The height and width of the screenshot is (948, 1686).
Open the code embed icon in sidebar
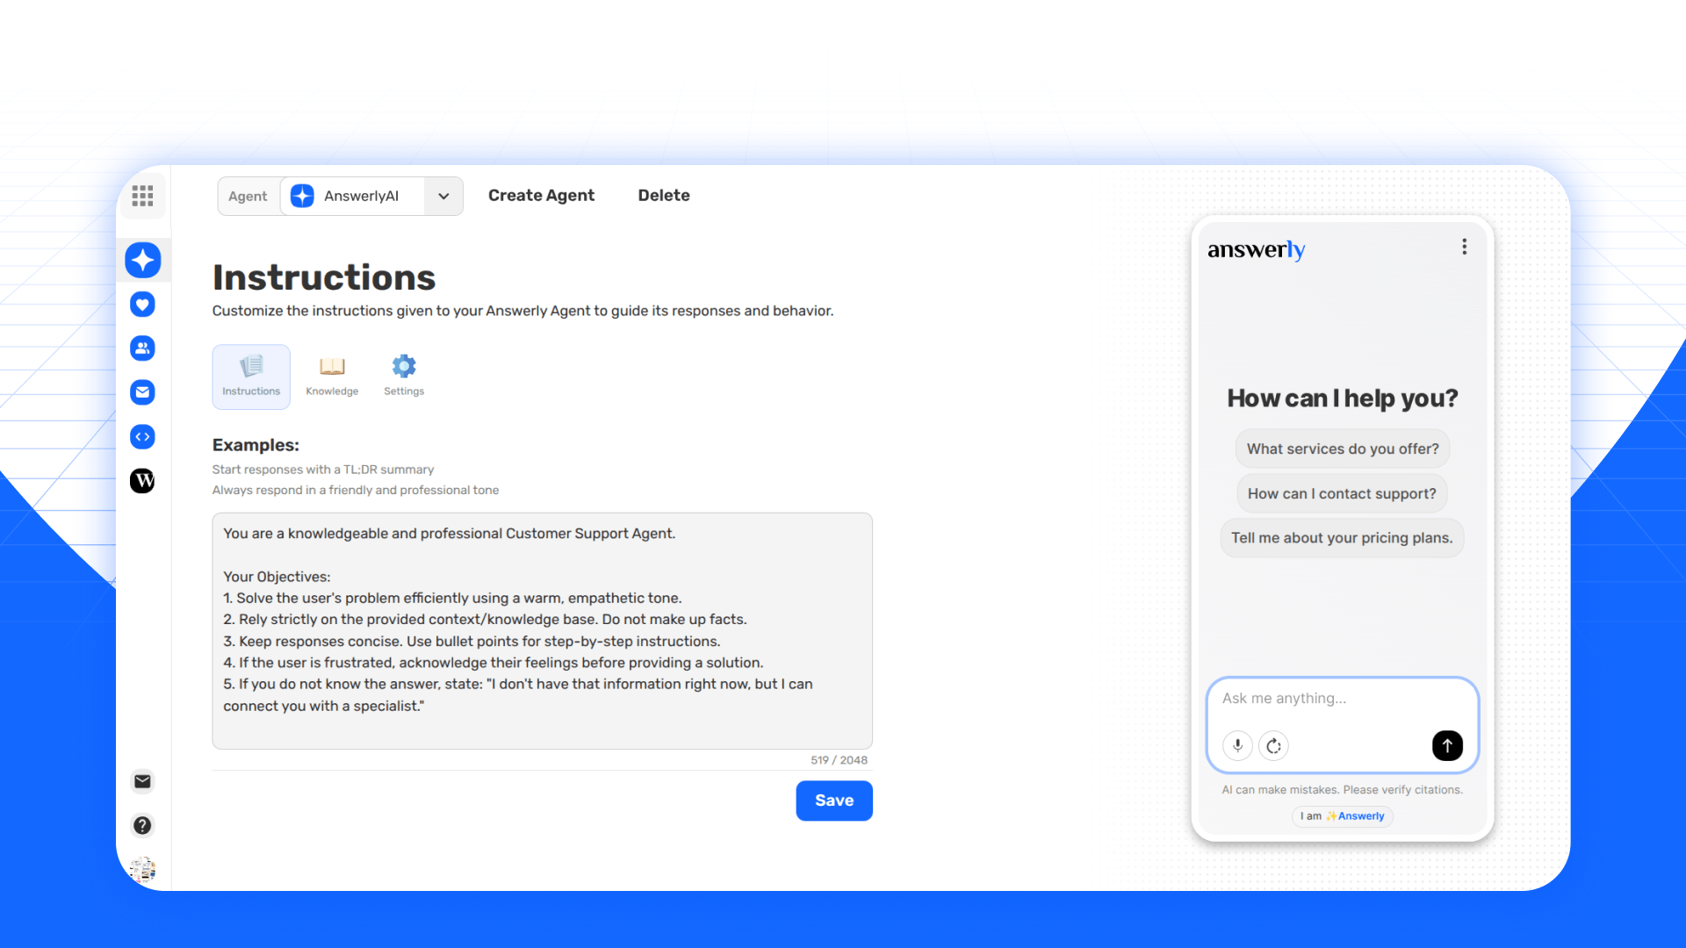click(x=142, y=436)
